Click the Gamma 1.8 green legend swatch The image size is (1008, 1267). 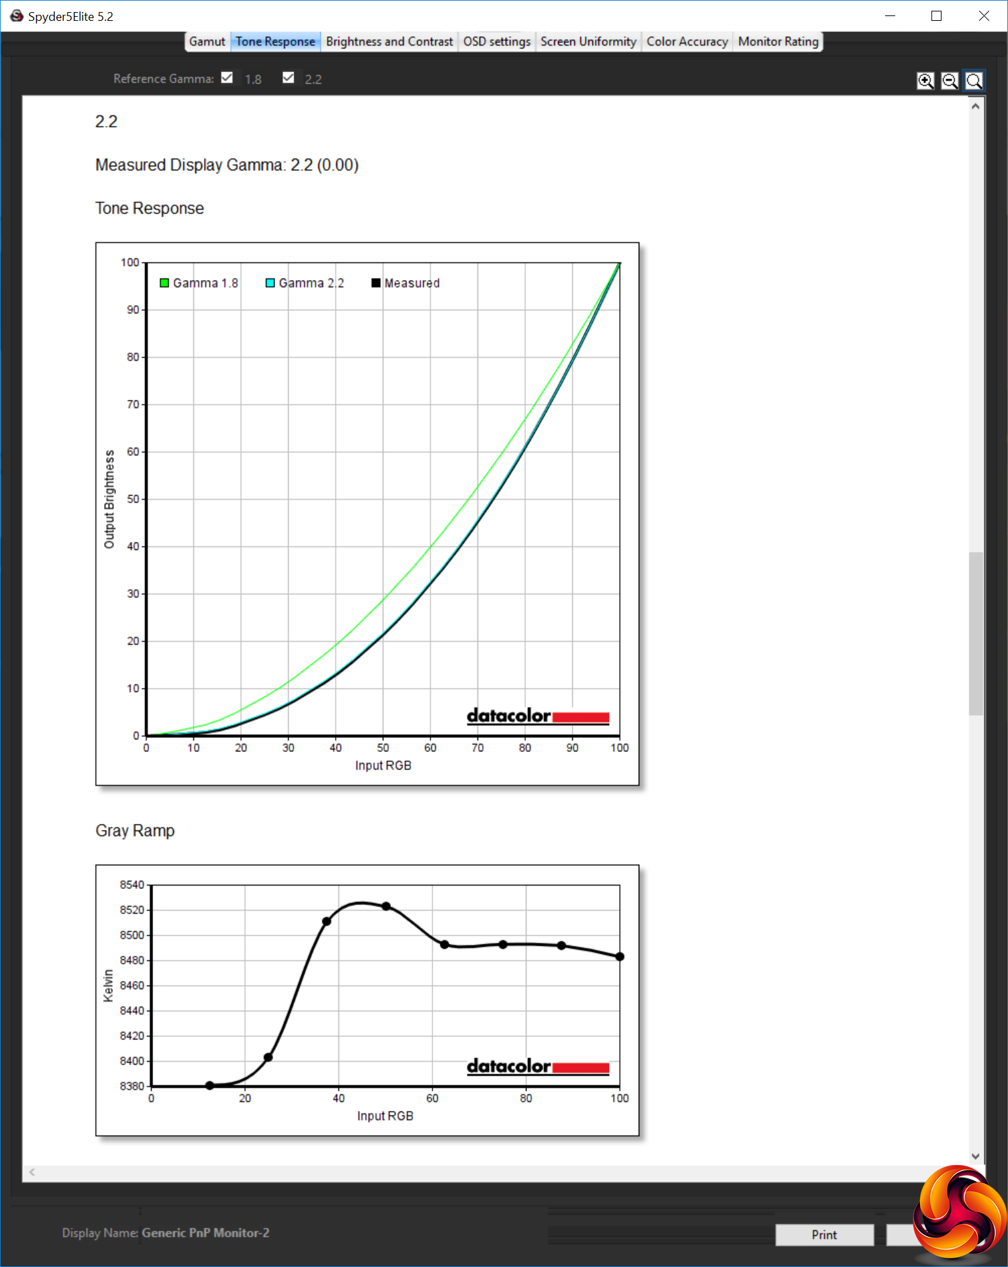(164, 283)
